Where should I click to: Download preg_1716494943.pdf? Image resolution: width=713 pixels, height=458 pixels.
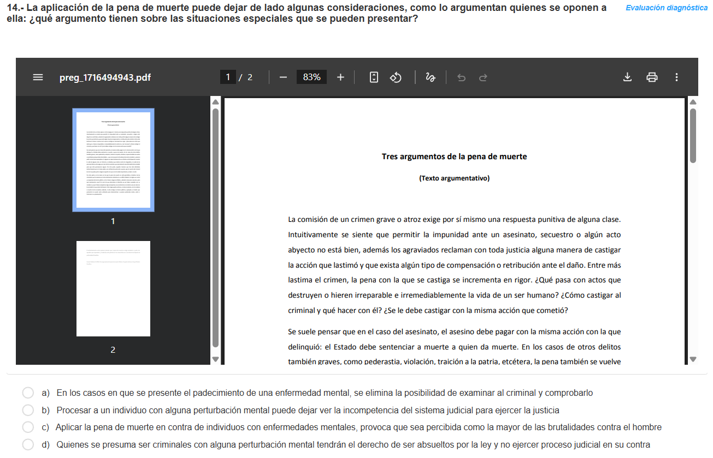[x=627, y=77]
